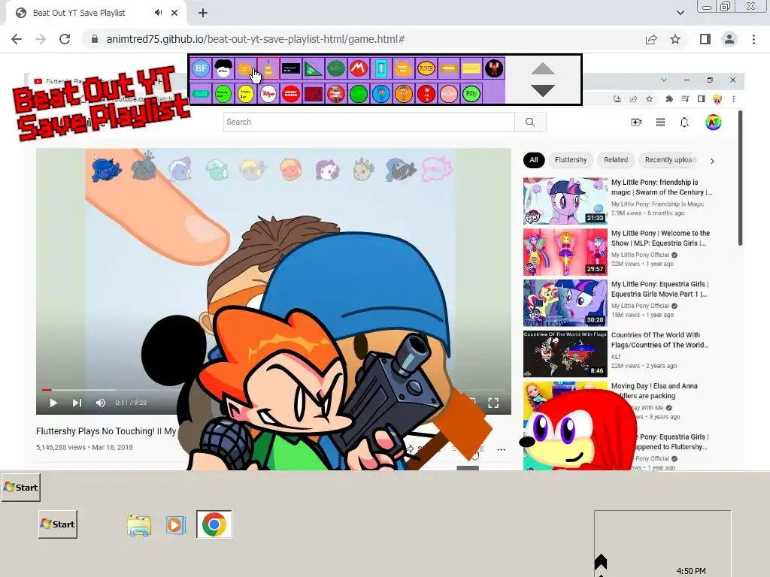The height and width of the screenshot is (577, 770).
Task: Click the search magnifier button on YouTube
Action: pos(530,122)
